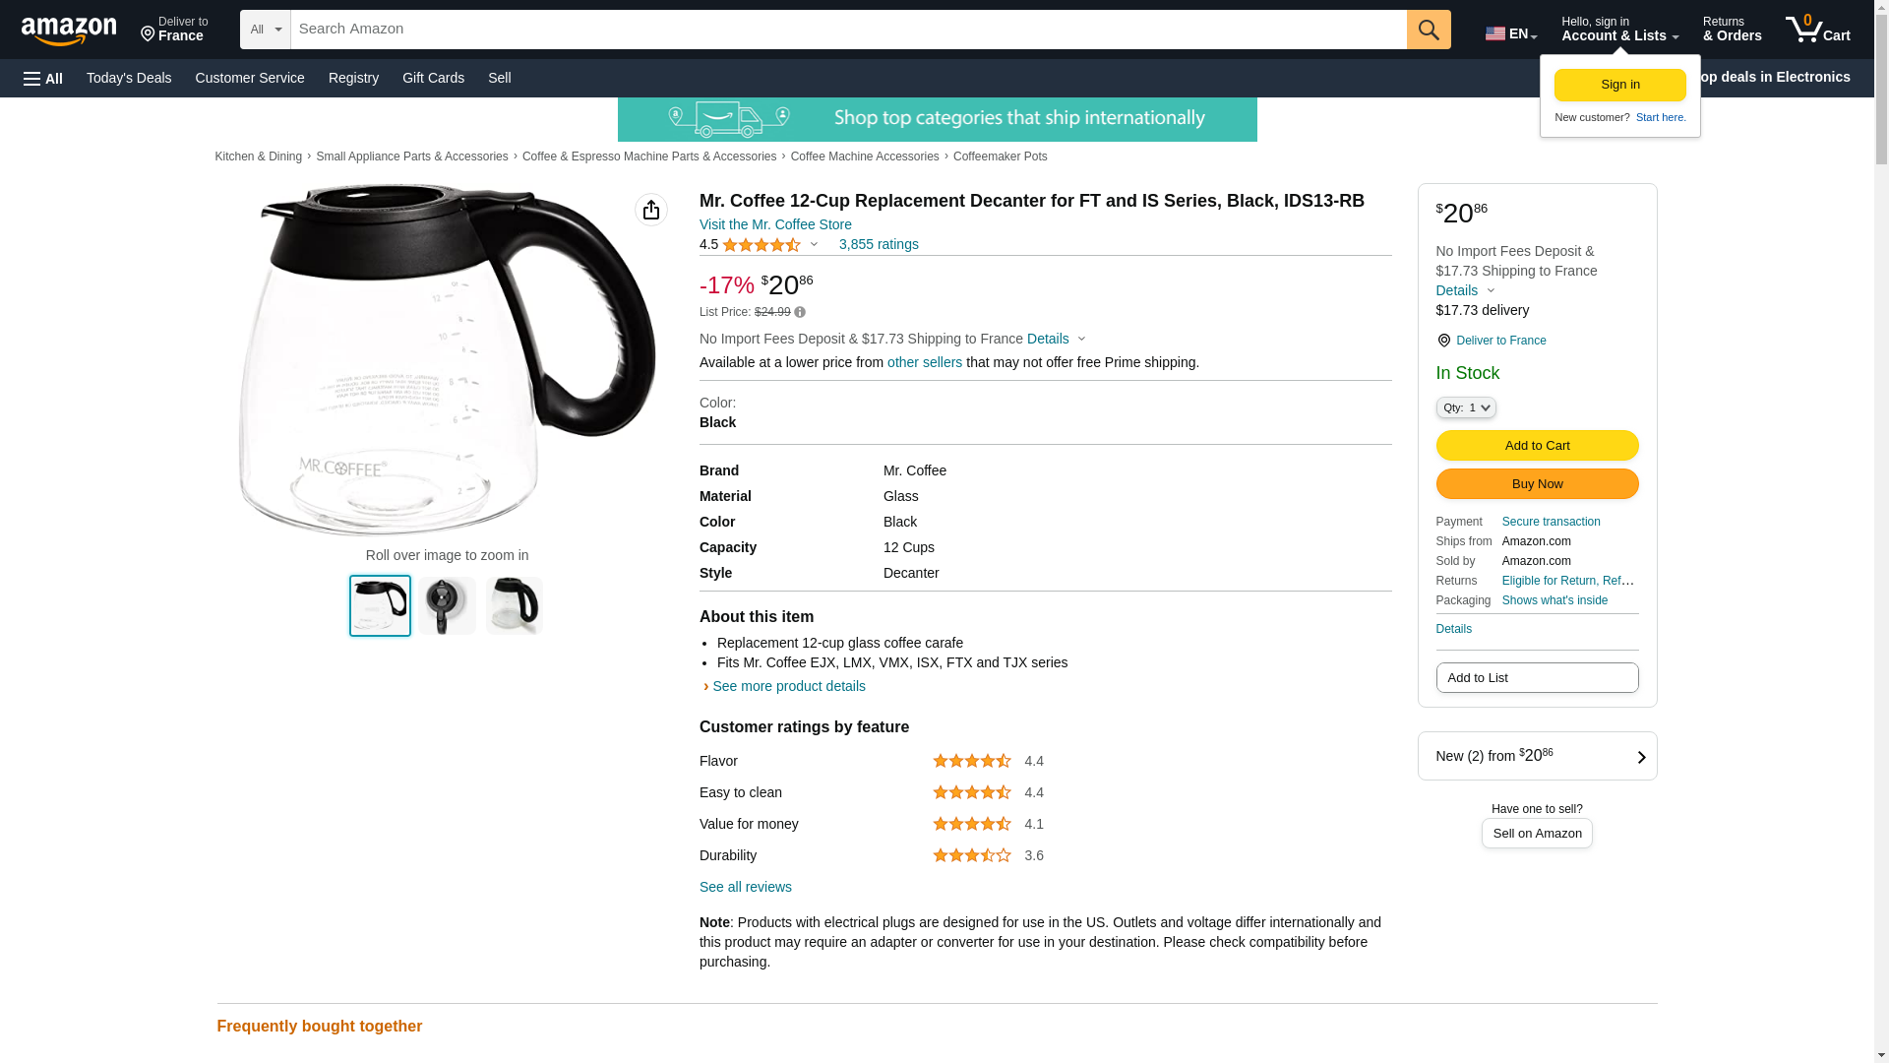Expand New (2) from $20.86 offers
The height and width of the screenshot is (1063, 1889).
click(x=1537, y=756)
